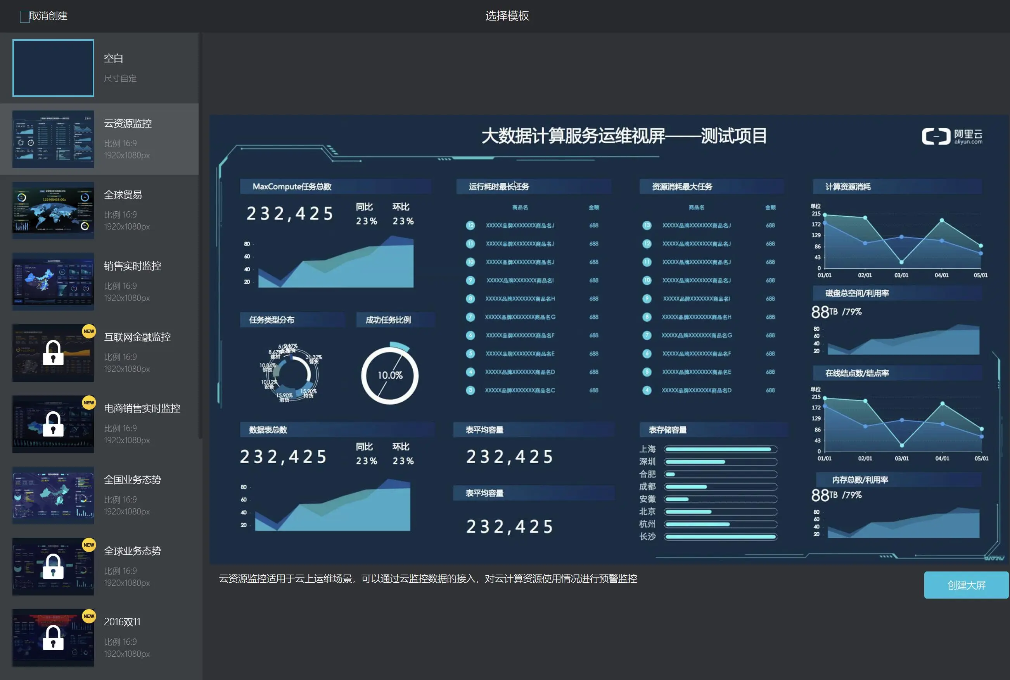The width and height of the screenshot is (1010, 680).
Task: Click 取消创建 to cancel creation
Action: point(48,16)
